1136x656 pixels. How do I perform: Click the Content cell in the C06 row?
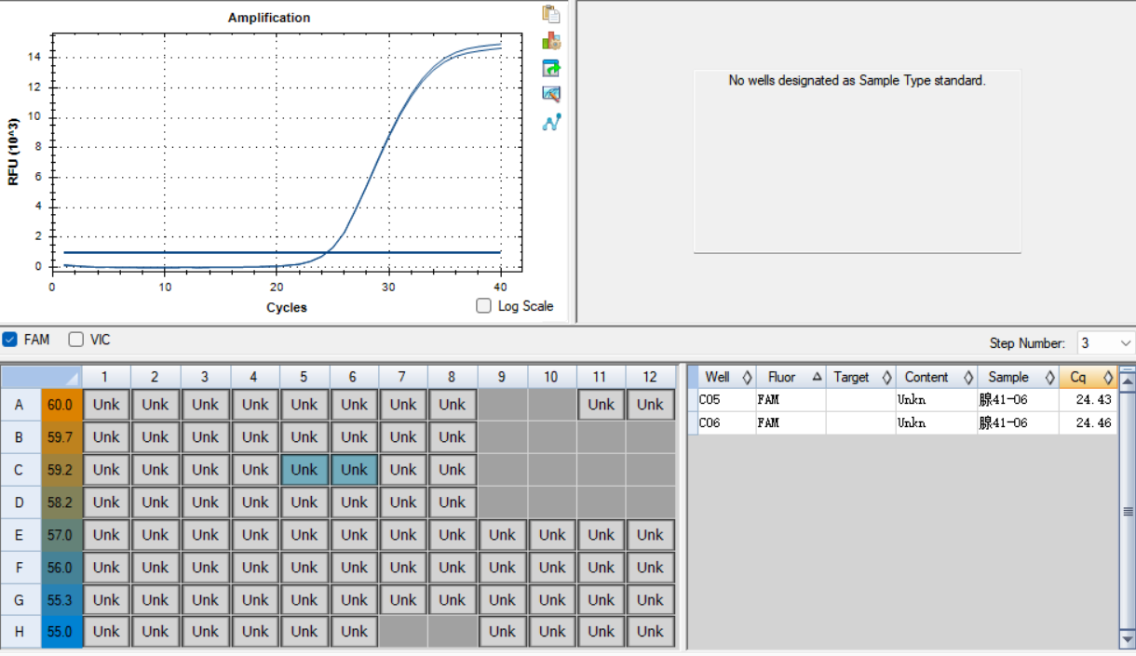937,422
